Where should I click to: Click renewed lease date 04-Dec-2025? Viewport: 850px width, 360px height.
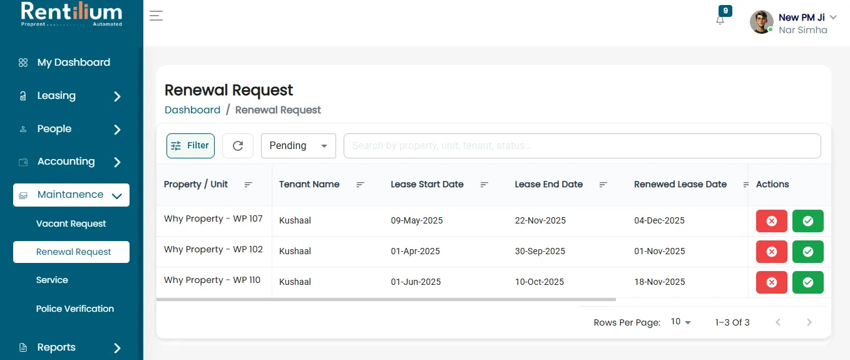click(x=659, y=220)
